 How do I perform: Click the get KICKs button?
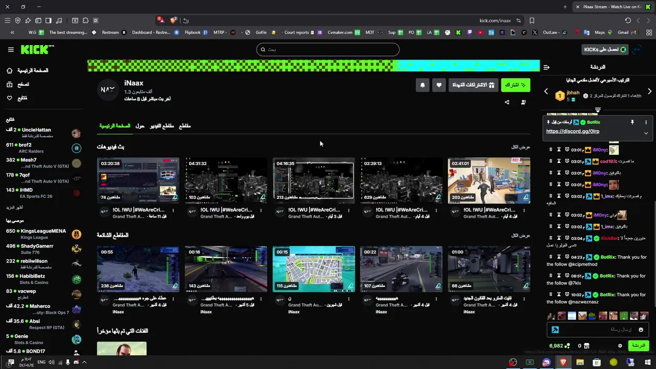pyautogui.click(x=605, y=50)
